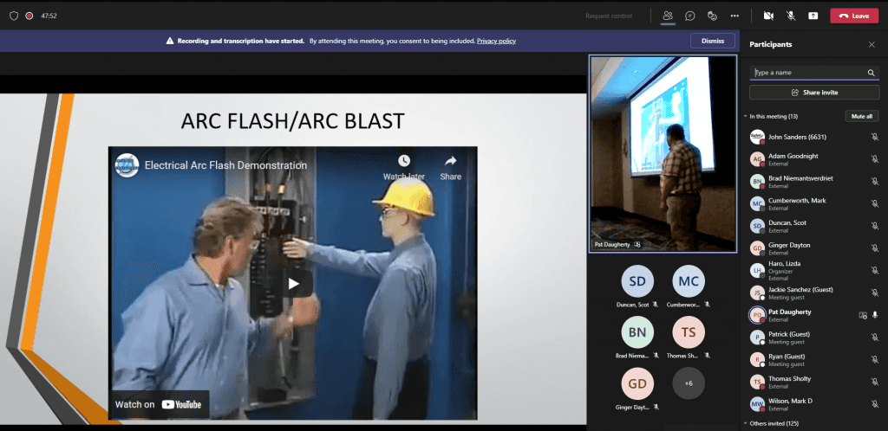Click the MW avatar for Wilson, Mark D
The width and height of the screenshot is (888, 431).
click(x=757, y=404)
